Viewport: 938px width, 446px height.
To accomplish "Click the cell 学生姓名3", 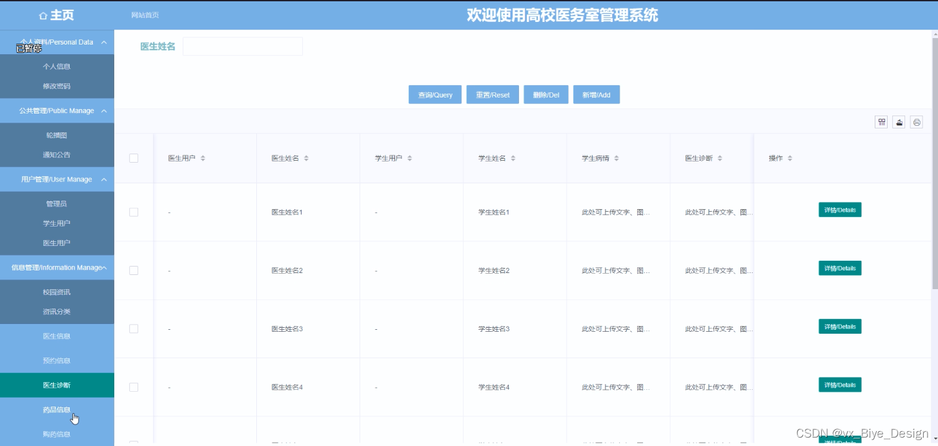I will point(494,329).
